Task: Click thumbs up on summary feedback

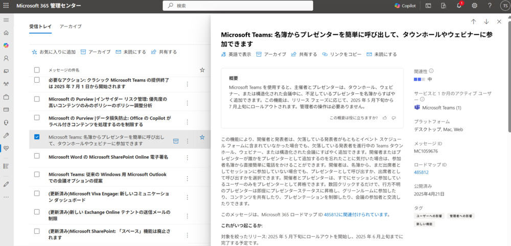Action: click(x=384, y=117)
